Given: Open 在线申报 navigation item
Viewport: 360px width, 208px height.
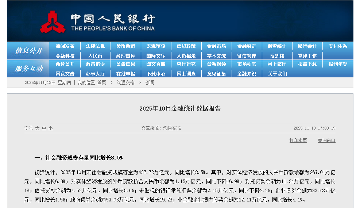Looking at the screenshot, I should pos(125,74).
